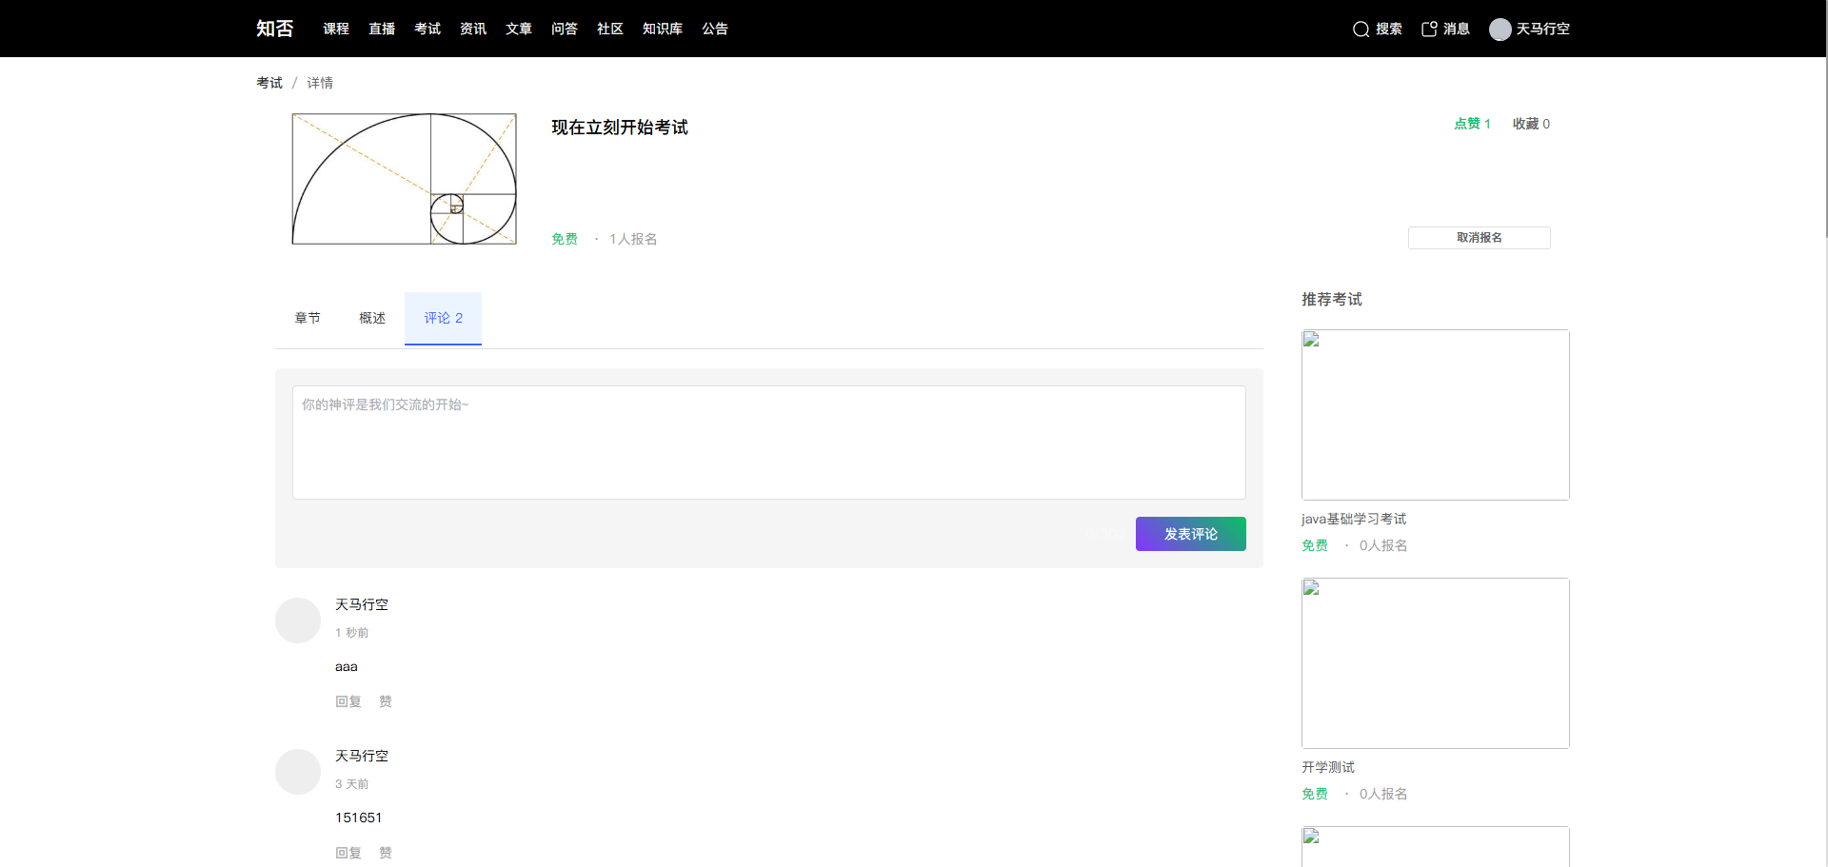Open the java基础学习考试 thumbnail
Screen dimensions: 1828x867
click(x=1435, y=415)
